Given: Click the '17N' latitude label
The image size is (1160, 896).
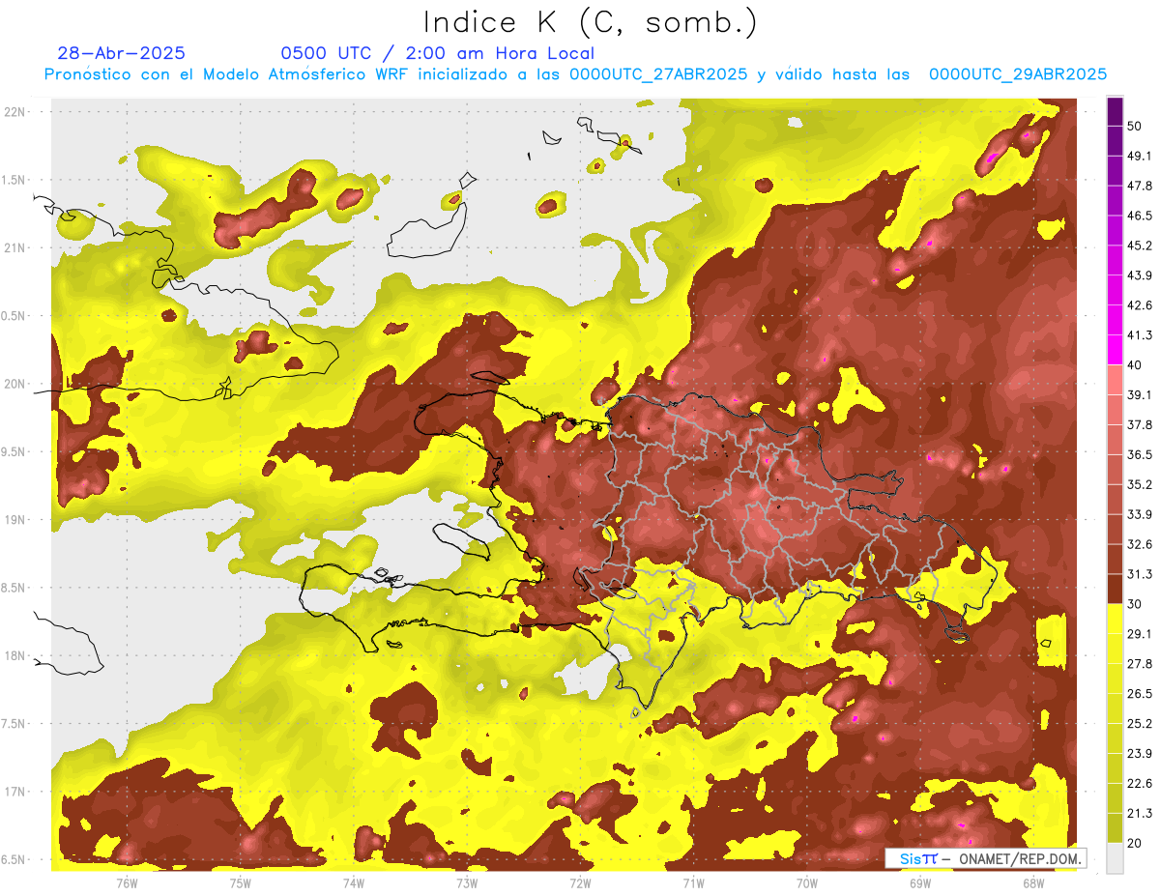Looking at the screenshot, I should 14,792.
